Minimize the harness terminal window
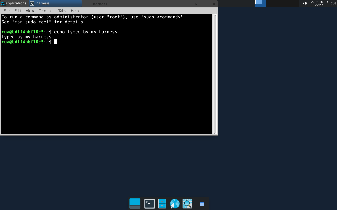Screen dimensions: 337x210 point(202,4)
